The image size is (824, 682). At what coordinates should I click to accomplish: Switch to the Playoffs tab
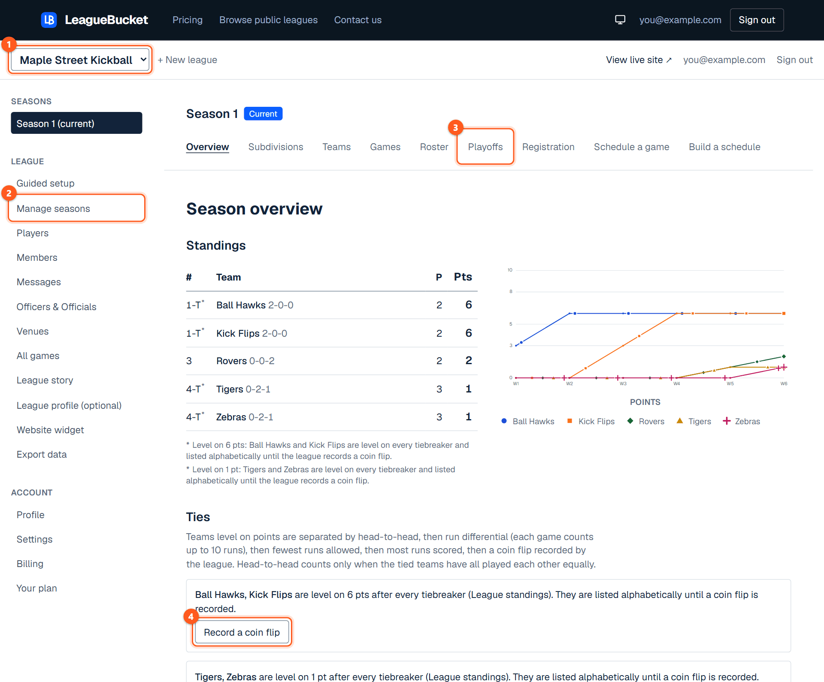pyautogui.click(x=485, y=147)
